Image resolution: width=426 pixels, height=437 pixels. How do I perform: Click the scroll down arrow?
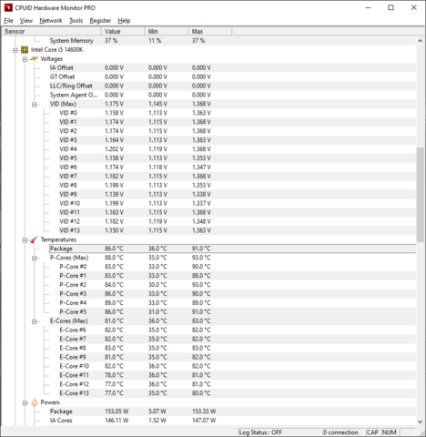(x=421, y=422)
